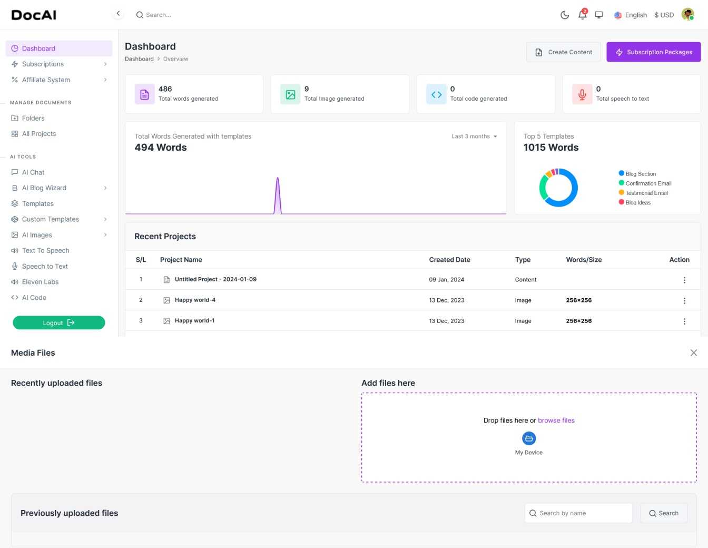Viewport: 708px width, 548px height.
Task: Close the Media Files panel
Action: (x=693, y=353)
